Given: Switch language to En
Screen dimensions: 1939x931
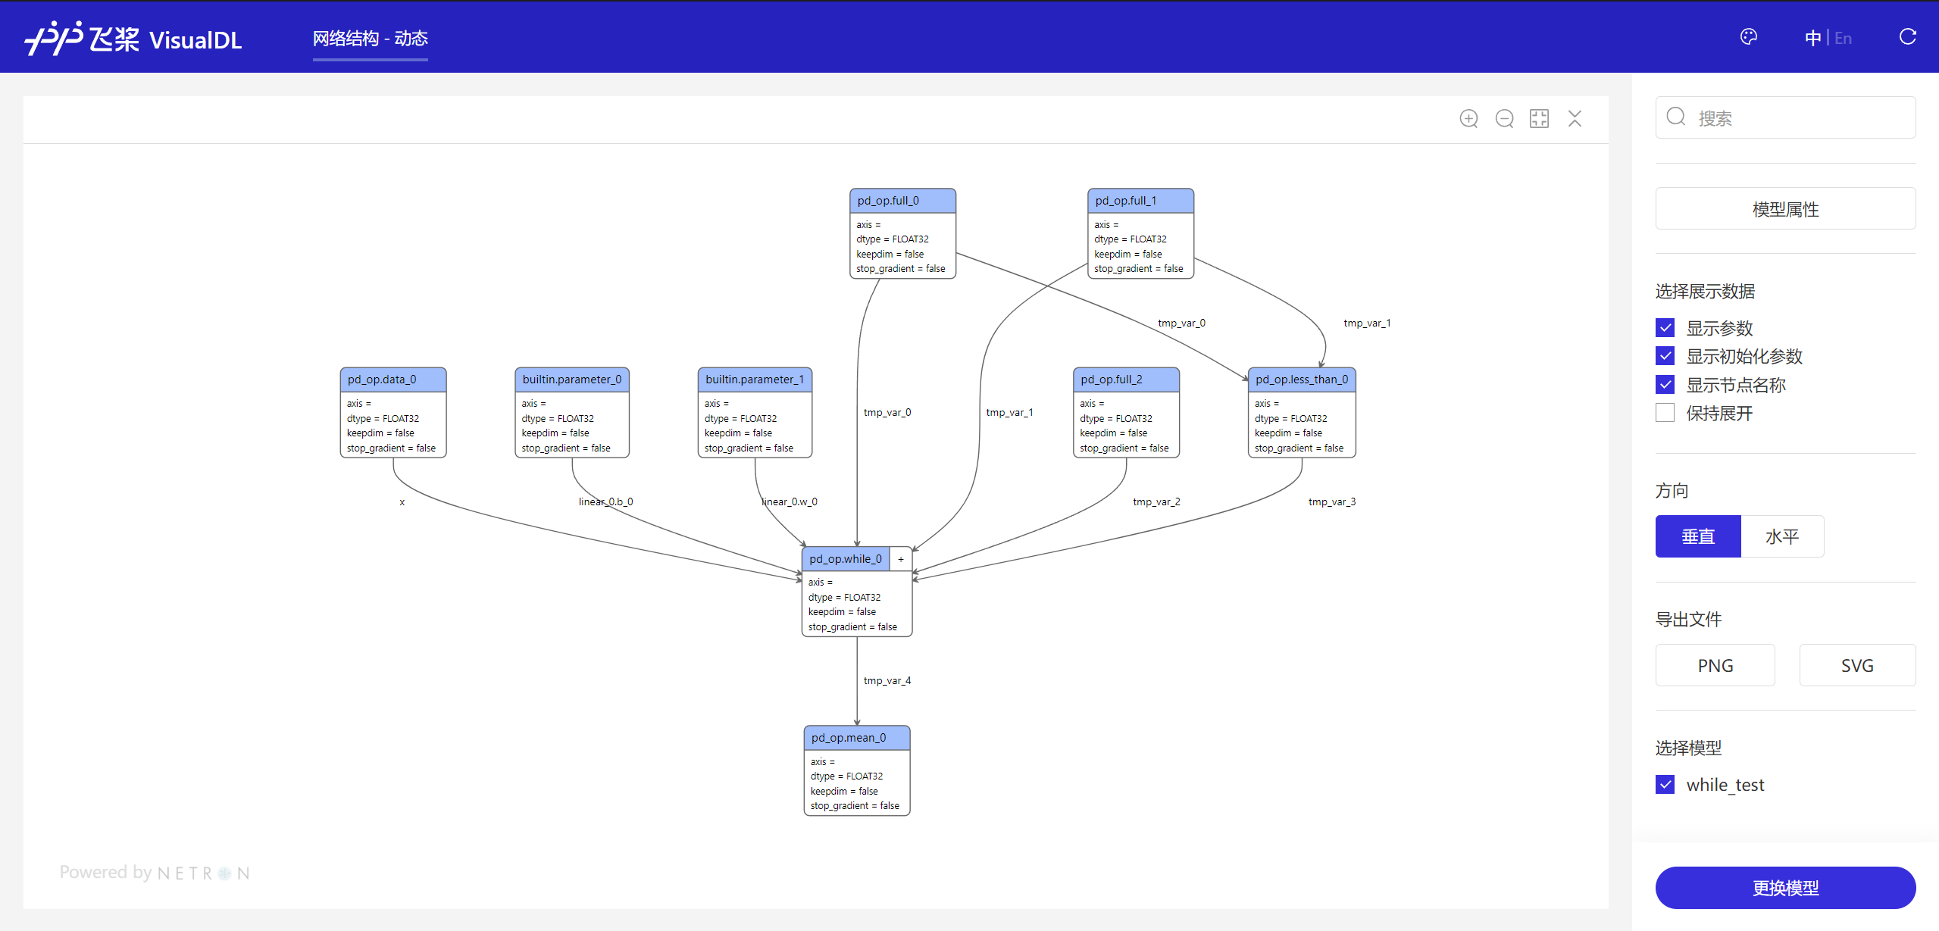Looking at the screenshot, I should click(x=1843, y=38).
